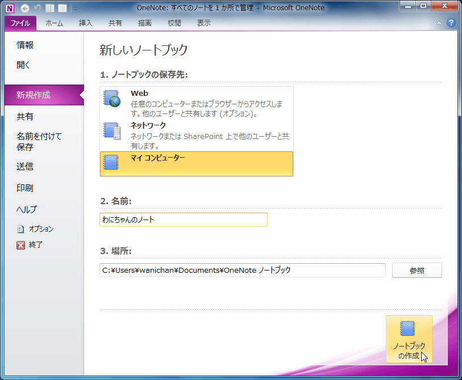Switch to the 共有 ribbon tab
This screenshot has height=380, width=462.
[115, 23]
